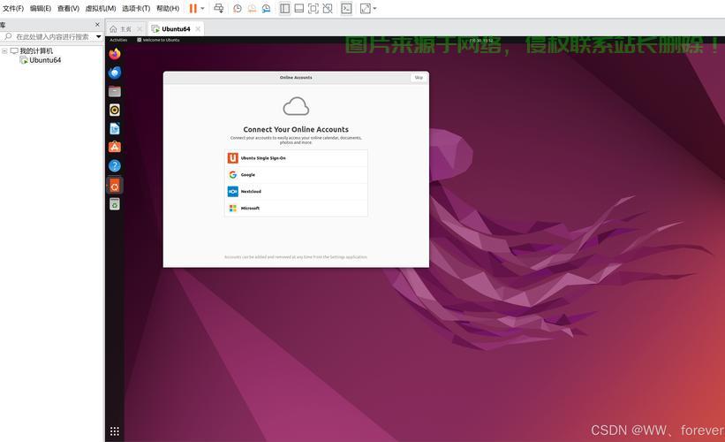Click Activities in the Ubuntu top bar

pyautogui.click(x=118, y=40)
